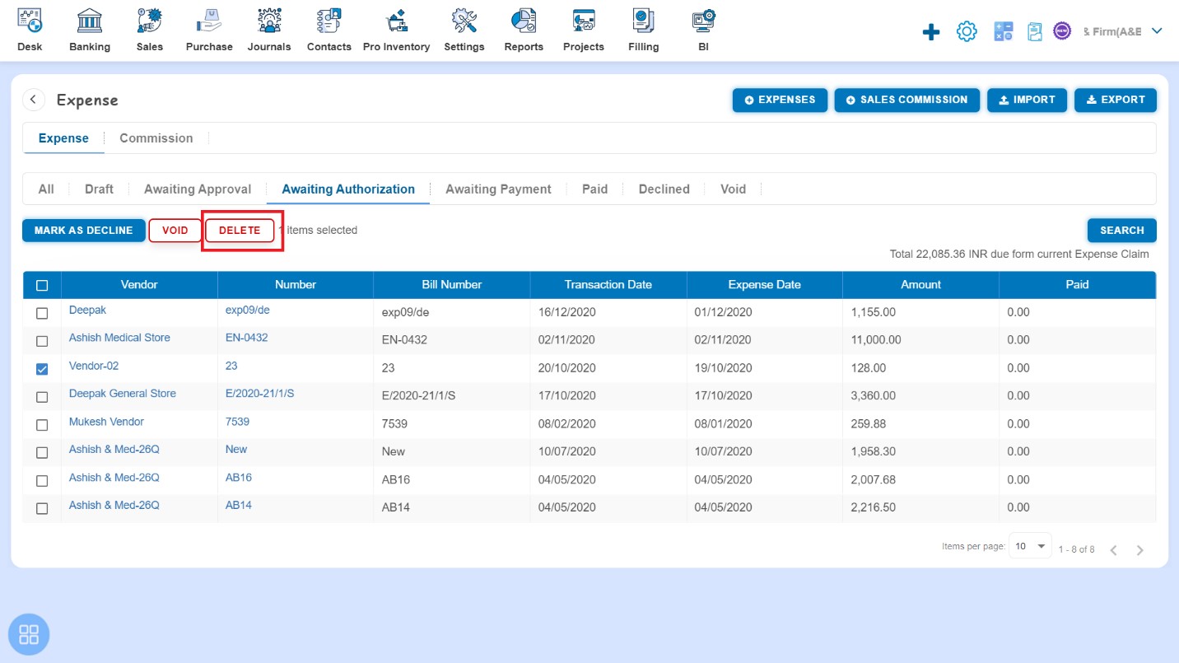Viewport: 1179px width, 663px height.
Task: Switch to the Awaiting Approval tab
Action: [198, 189]
